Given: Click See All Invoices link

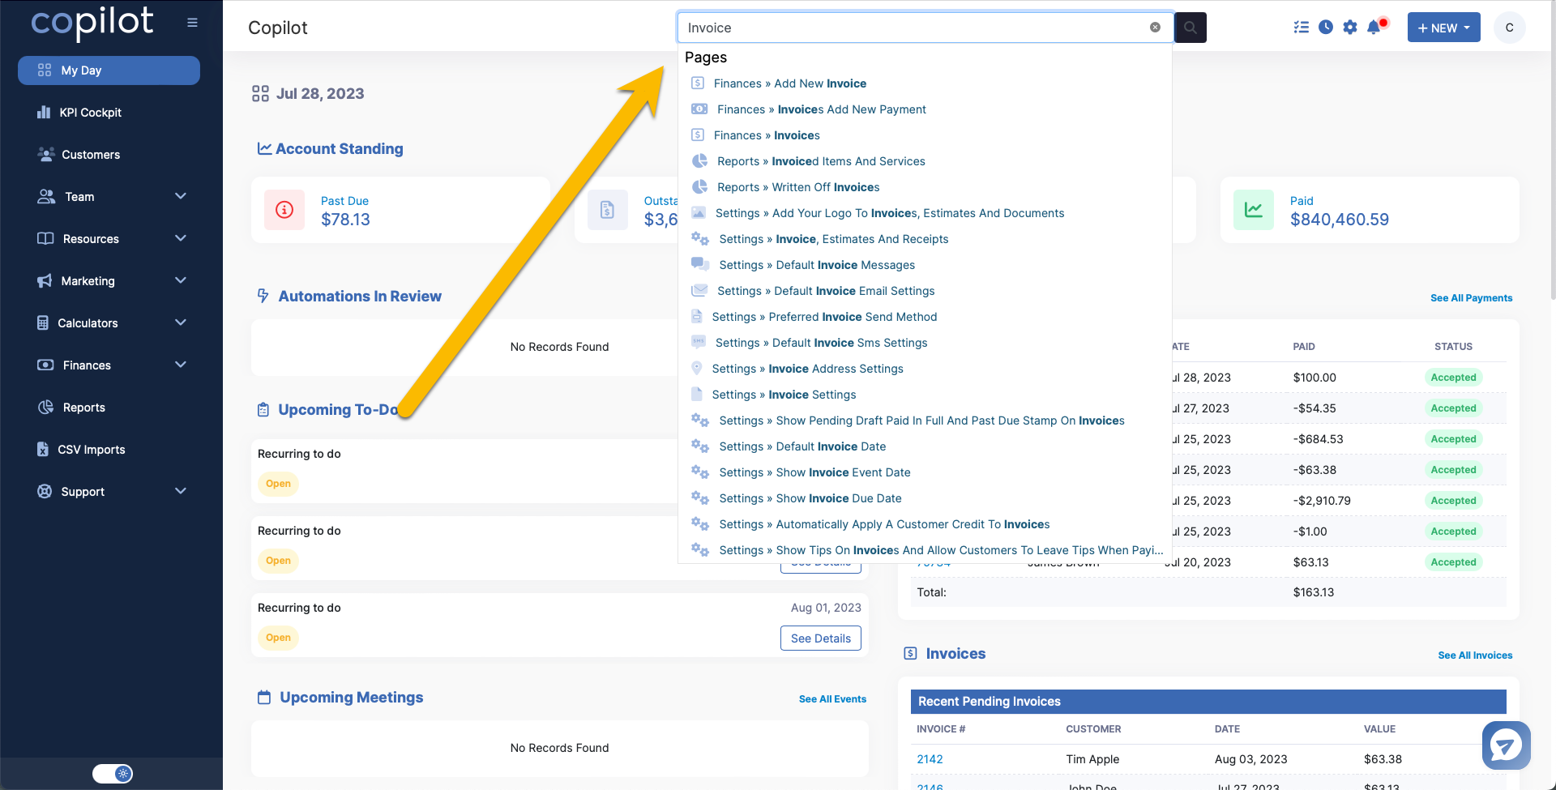Looking at the screenshot, I should 1475,655.
